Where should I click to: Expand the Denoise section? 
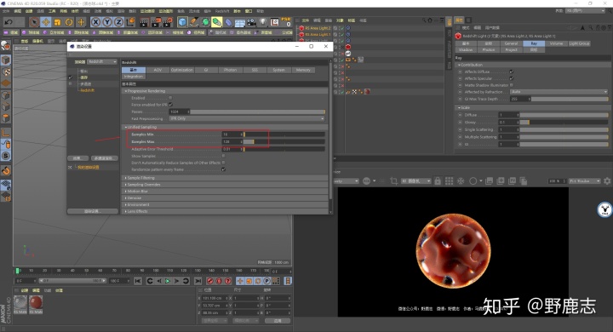pos(126,197)
